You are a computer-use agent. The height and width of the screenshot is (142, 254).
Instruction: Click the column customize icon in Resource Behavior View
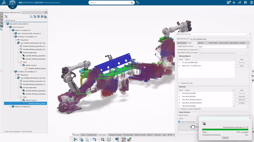(38, 17)
